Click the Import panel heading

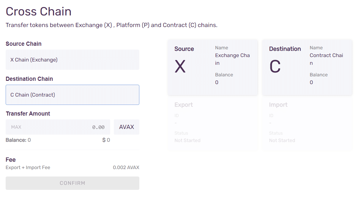pos(278,105)
